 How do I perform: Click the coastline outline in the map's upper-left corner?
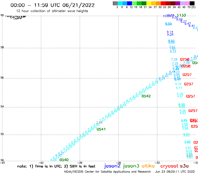coord(16,17)
